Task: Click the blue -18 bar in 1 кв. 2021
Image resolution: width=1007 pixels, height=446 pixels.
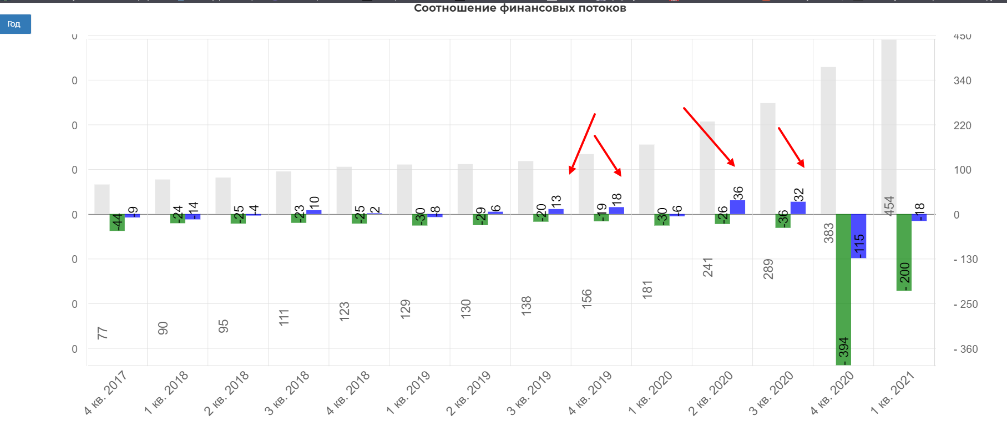Action: pos(919,217)
